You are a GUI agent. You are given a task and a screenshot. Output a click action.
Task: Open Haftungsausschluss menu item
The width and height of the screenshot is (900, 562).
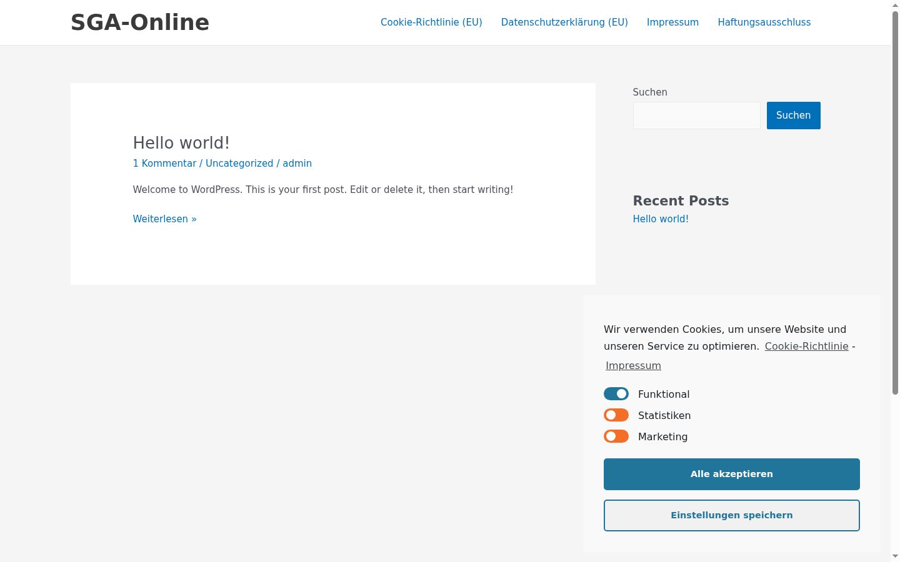tap(764, 22)
